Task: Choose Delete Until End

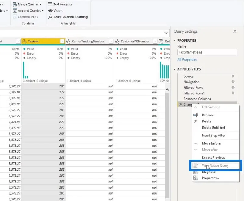Action: coord(213,128)
